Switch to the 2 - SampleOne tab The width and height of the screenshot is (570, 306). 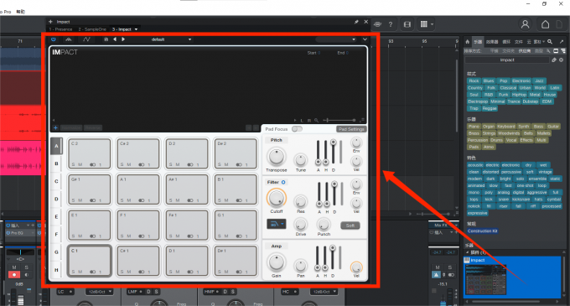[x=92, y=29]
